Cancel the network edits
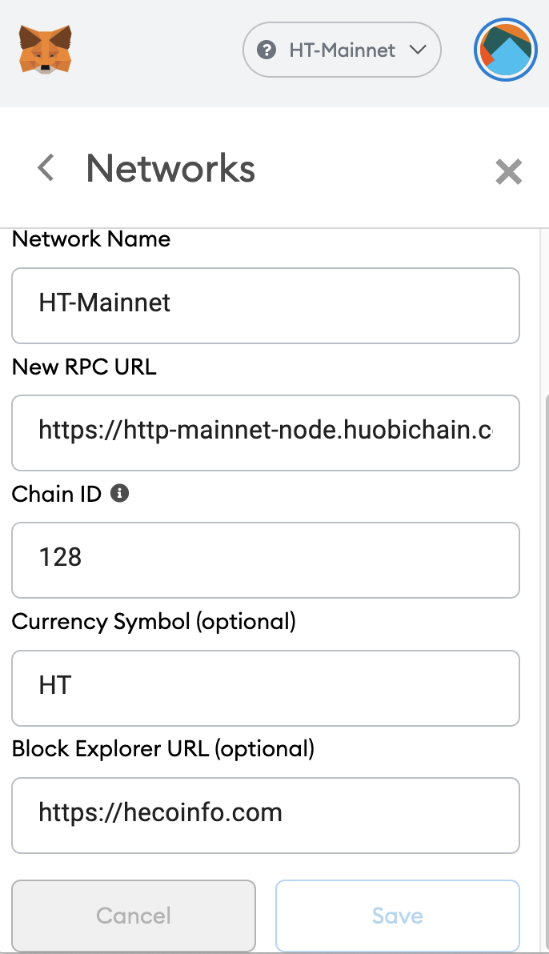 tap(134, 916)
